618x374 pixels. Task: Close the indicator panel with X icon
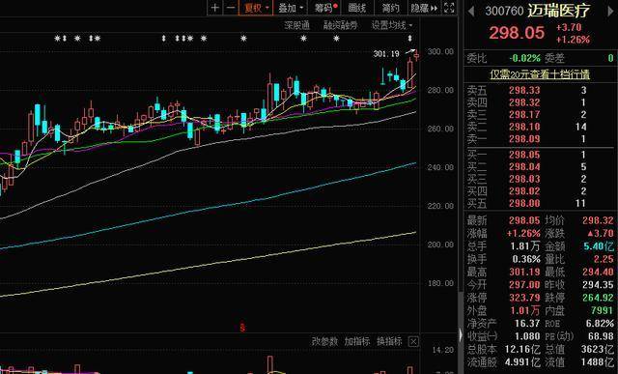[x=413, y=341]
